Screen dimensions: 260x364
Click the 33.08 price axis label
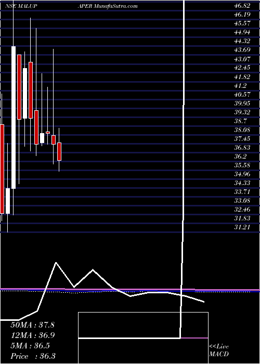pyautogui.click(x=242, y=200)
